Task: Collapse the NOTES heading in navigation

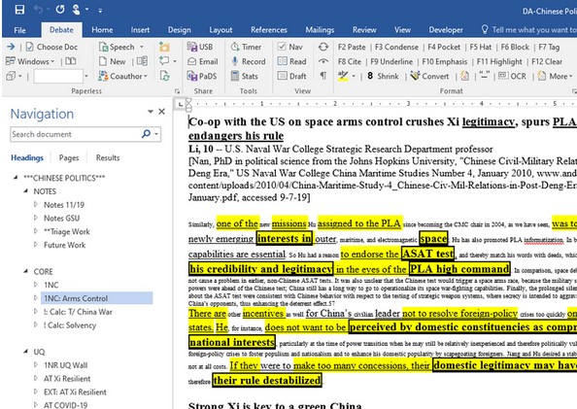Action: click(x=25, y=191)
